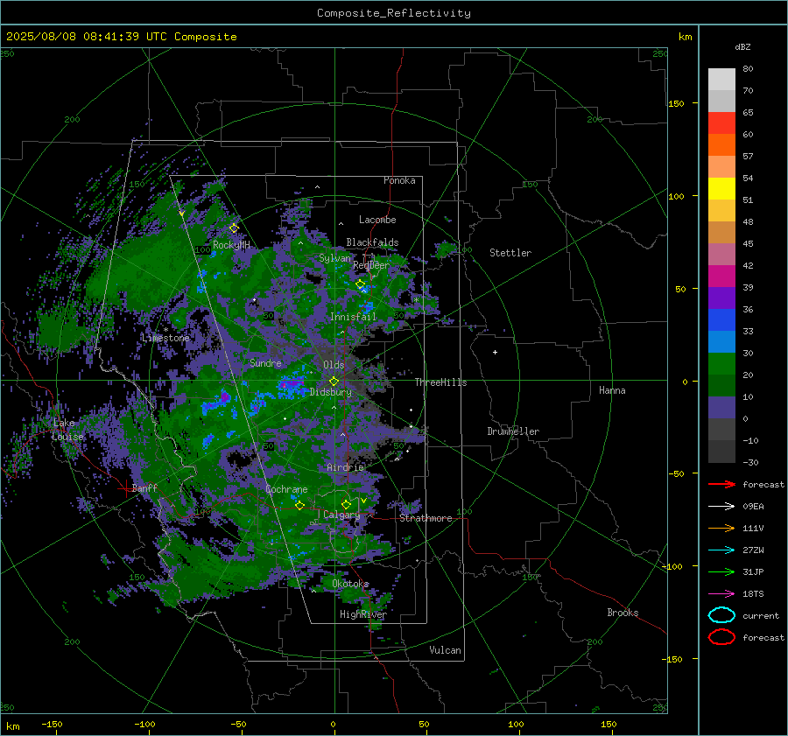Image resolution: width=788 pixels, height=736 pixels.
Task: Click the yellow 51-54 dBZ color swatch
Action: click(721, 188)
